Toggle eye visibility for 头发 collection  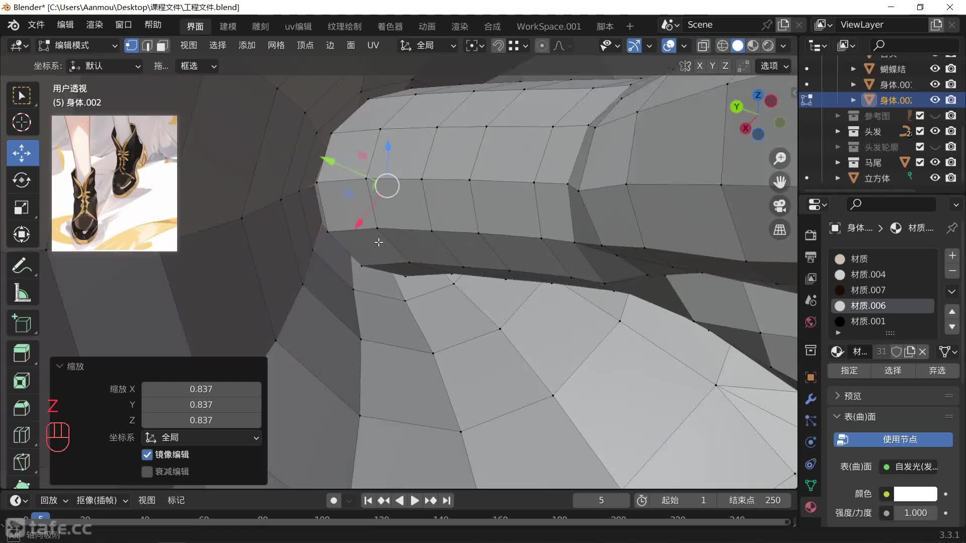click(935, 131)
